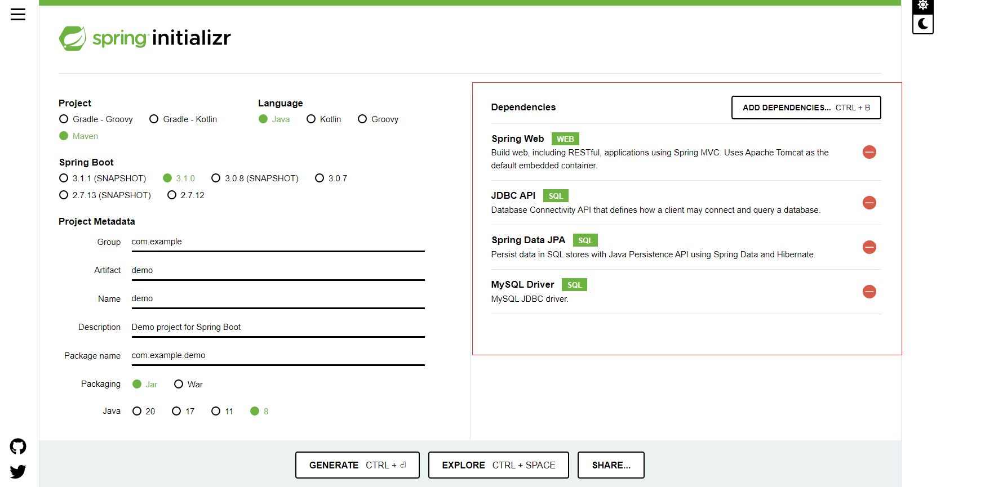Switch to light theme sun icon
Screen dimensions: 985x487
click(922, 6)
